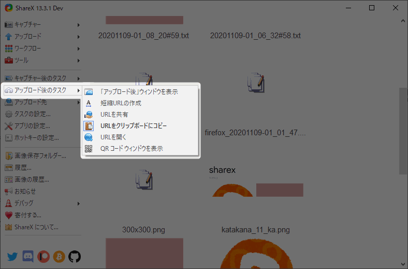
Task: Click the 寄付する... entry
Action: coord(42,215)
